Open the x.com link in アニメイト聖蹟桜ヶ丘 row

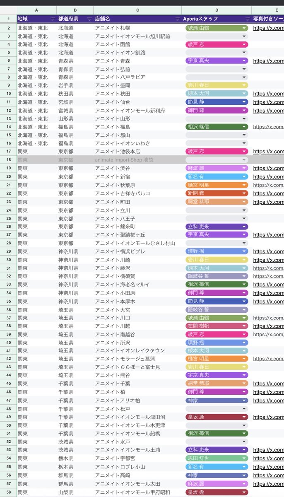click(268, 235)
